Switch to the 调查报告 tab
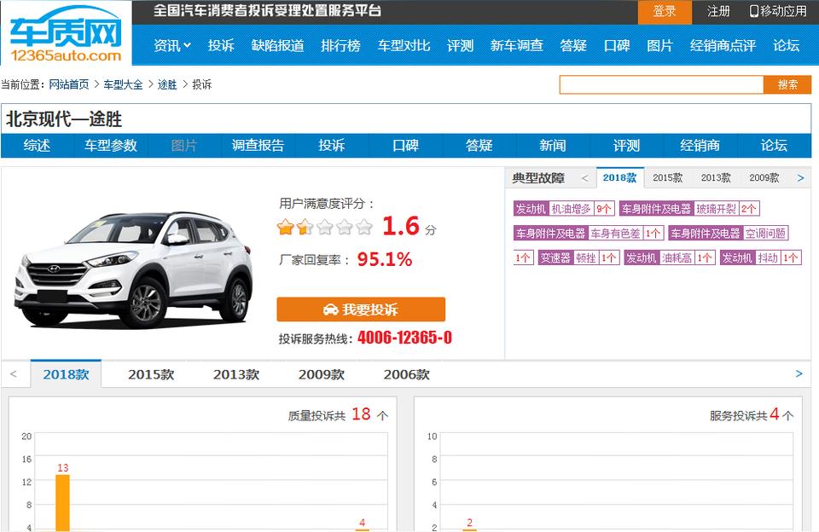This screenshot has height=532, width=819. tap(258, 145)
